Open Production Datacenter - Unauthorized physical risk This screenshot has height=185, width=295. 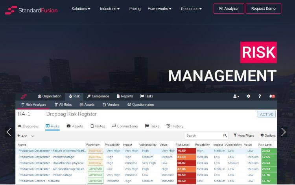point(51,163)
